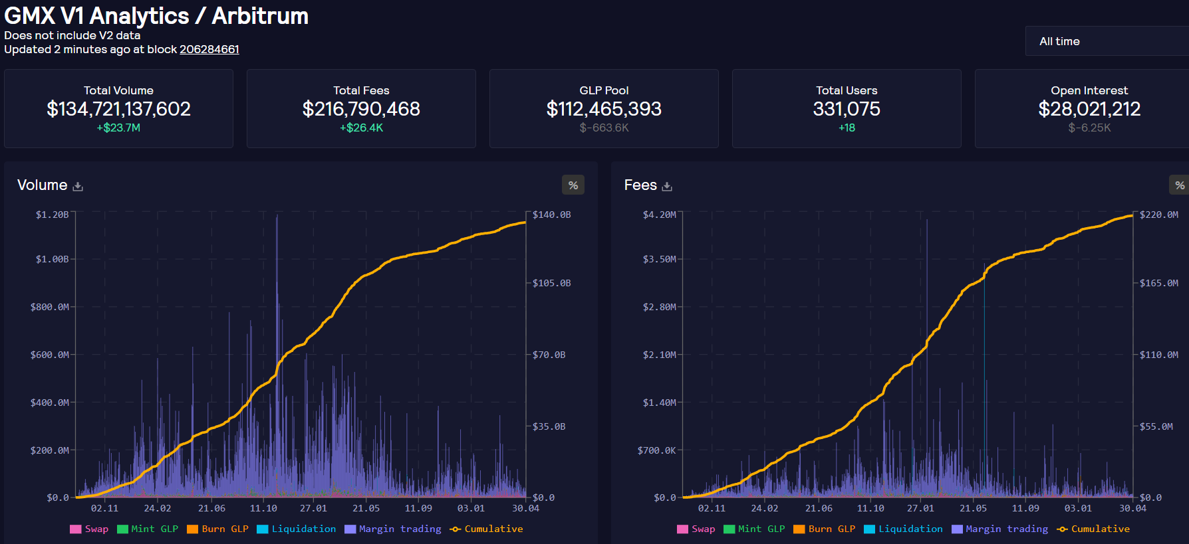This screenshot has height=544, width=1189.
Task: Download the Volume chart data
Action: point(78,187)
